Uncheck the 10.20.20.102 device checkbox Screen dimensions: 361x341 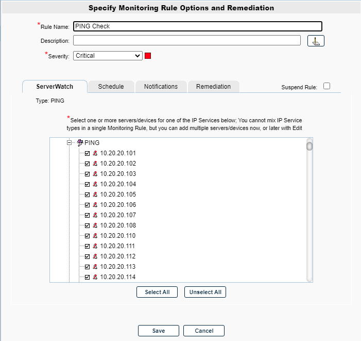pyautogui.click(x=87, y=164)
